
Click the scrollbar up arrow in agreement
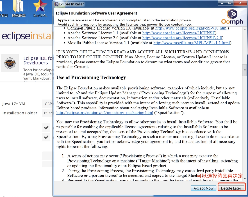245,30
